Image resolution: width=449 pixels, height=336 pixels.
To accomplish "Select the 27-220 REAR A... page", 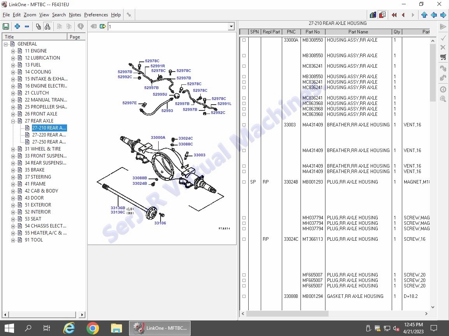I will pos(49,135).
